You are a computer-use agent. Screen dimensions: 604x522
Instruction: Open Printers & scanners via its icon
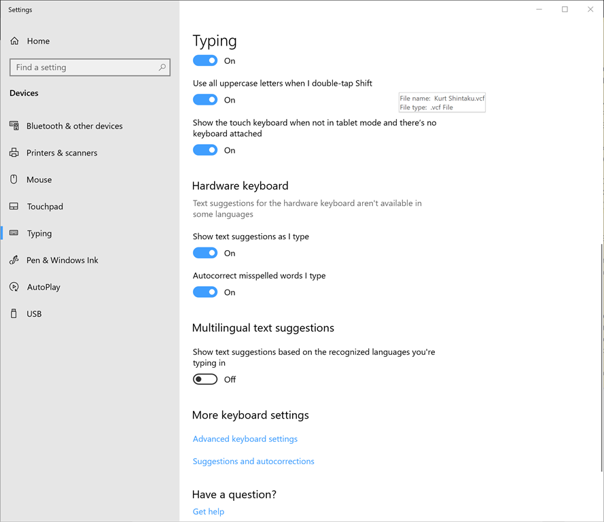(14, 153)
